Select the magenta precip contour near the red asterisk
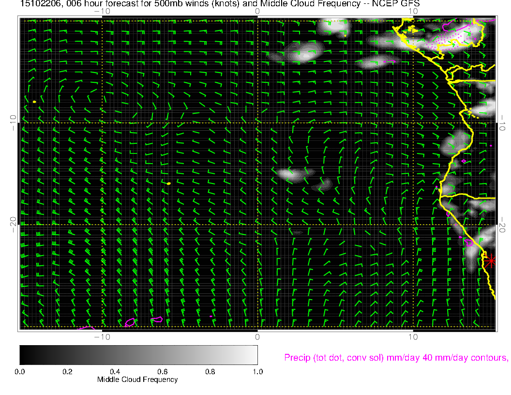Screen dimensions: 511x395 click(x=468, y=243)
